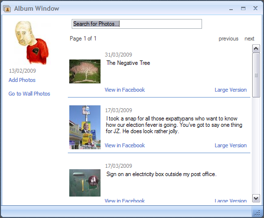This screenshot has height=218, width=264.
Task: View The Negative Tree in Facebook
Action: (x=125, y=90)
